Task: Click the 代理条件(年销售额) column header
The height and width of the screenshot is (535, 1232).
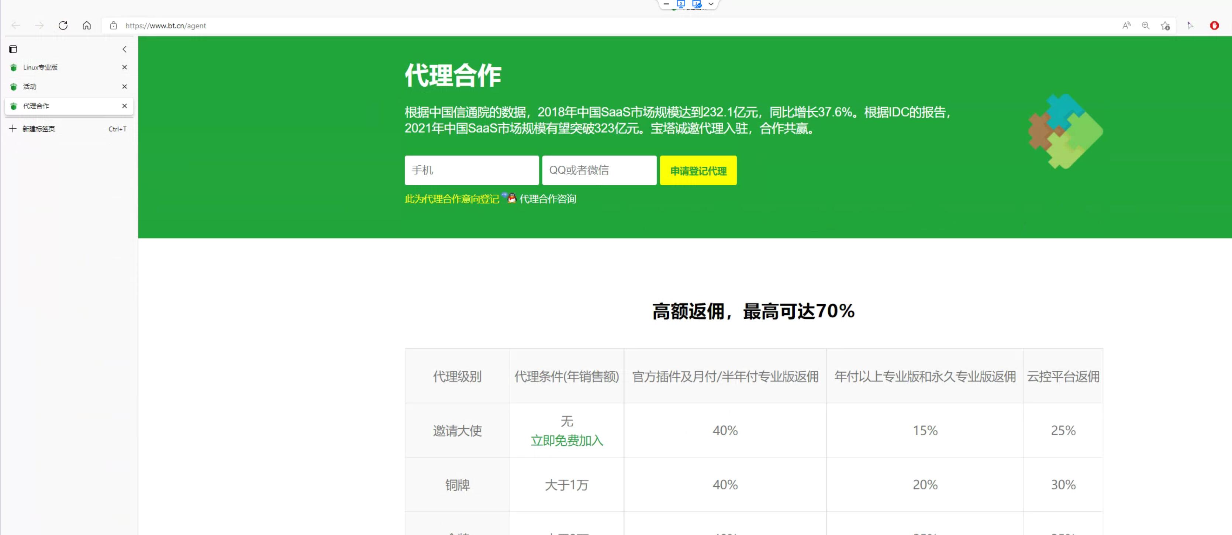Action: click(x=567, y=376)
